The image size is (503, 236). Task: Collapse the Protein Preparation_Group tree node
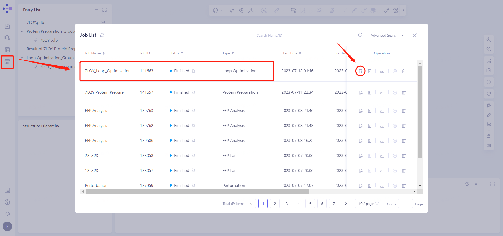(x=22, y=31)
